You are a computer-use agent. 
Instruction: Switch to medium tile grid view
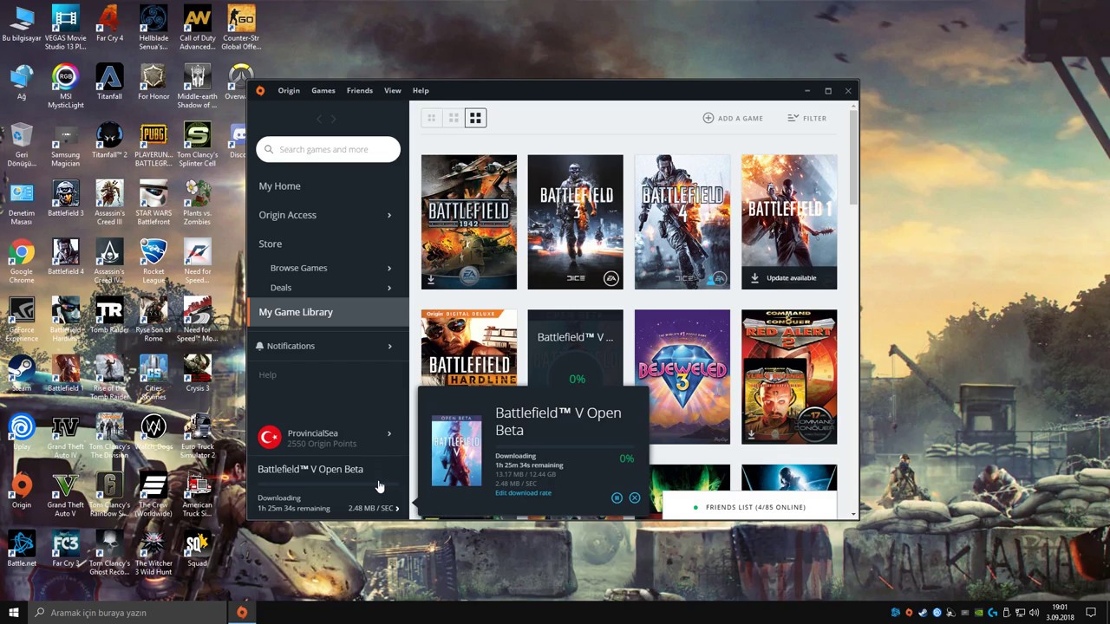pyautogui.click(x=453, y=118)
